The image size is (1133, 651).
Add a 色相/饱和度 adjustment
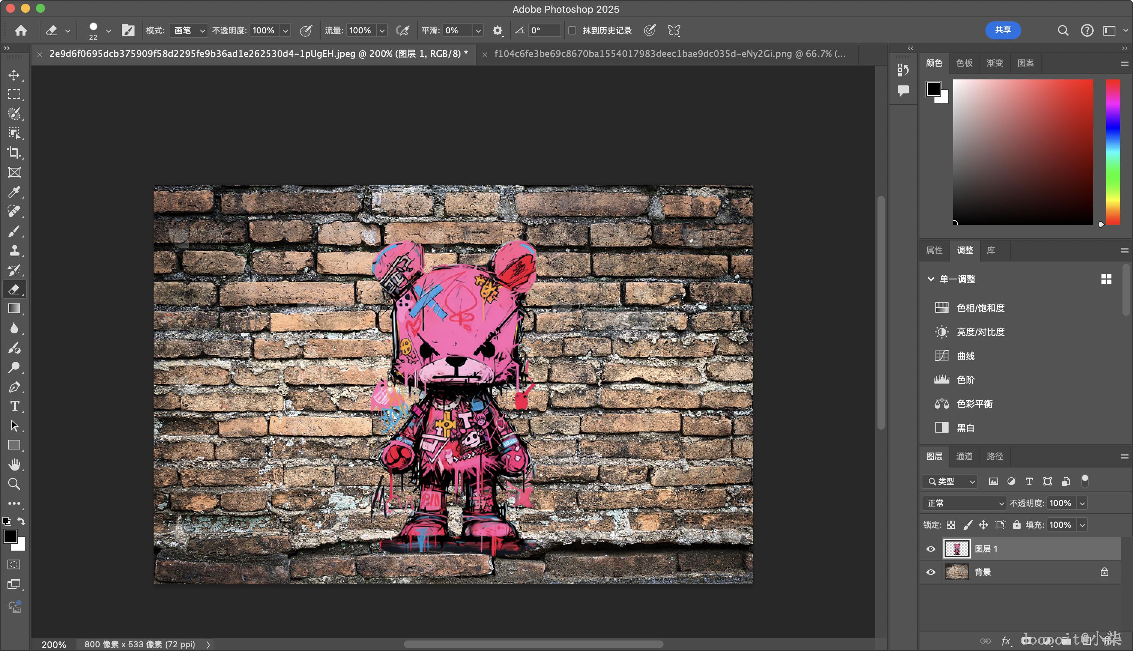pyautogui.click(x=980, y=308)
